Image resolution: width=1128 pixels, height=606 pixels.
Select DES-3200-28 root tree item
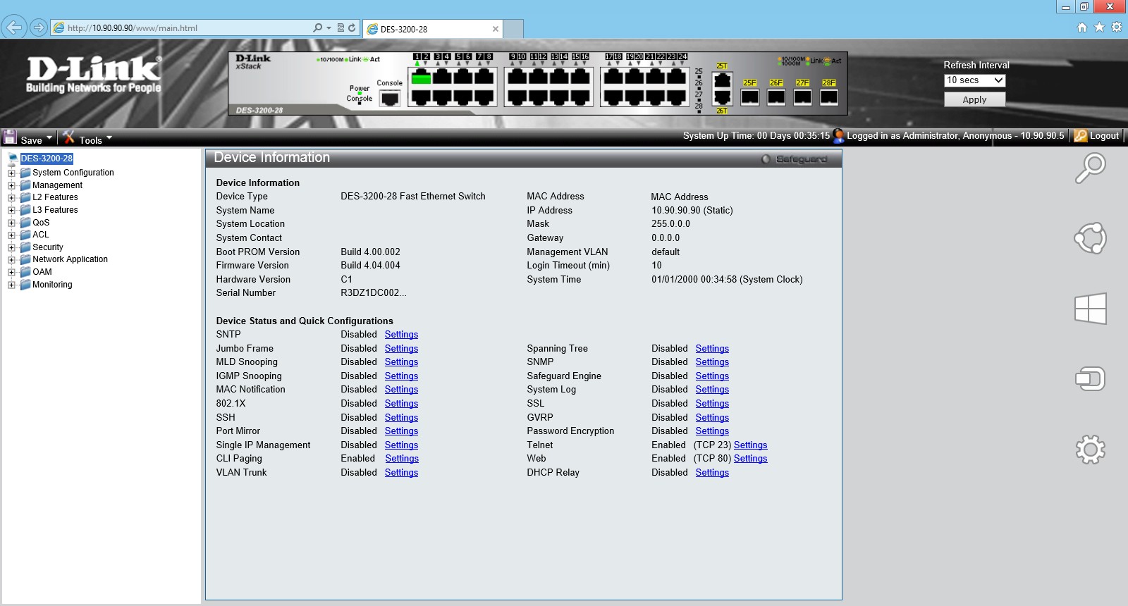click(x=47, y=159)
